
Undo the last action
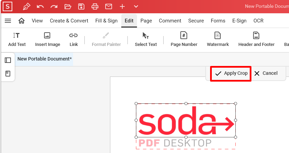tap(40, 7)
